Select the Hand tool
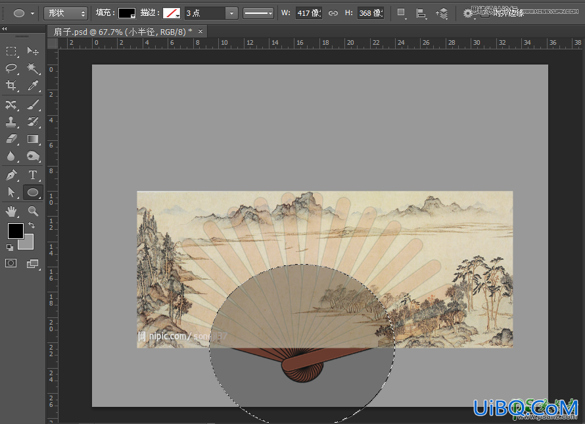The width and height of the screenshot is (585, 424). 11,211
